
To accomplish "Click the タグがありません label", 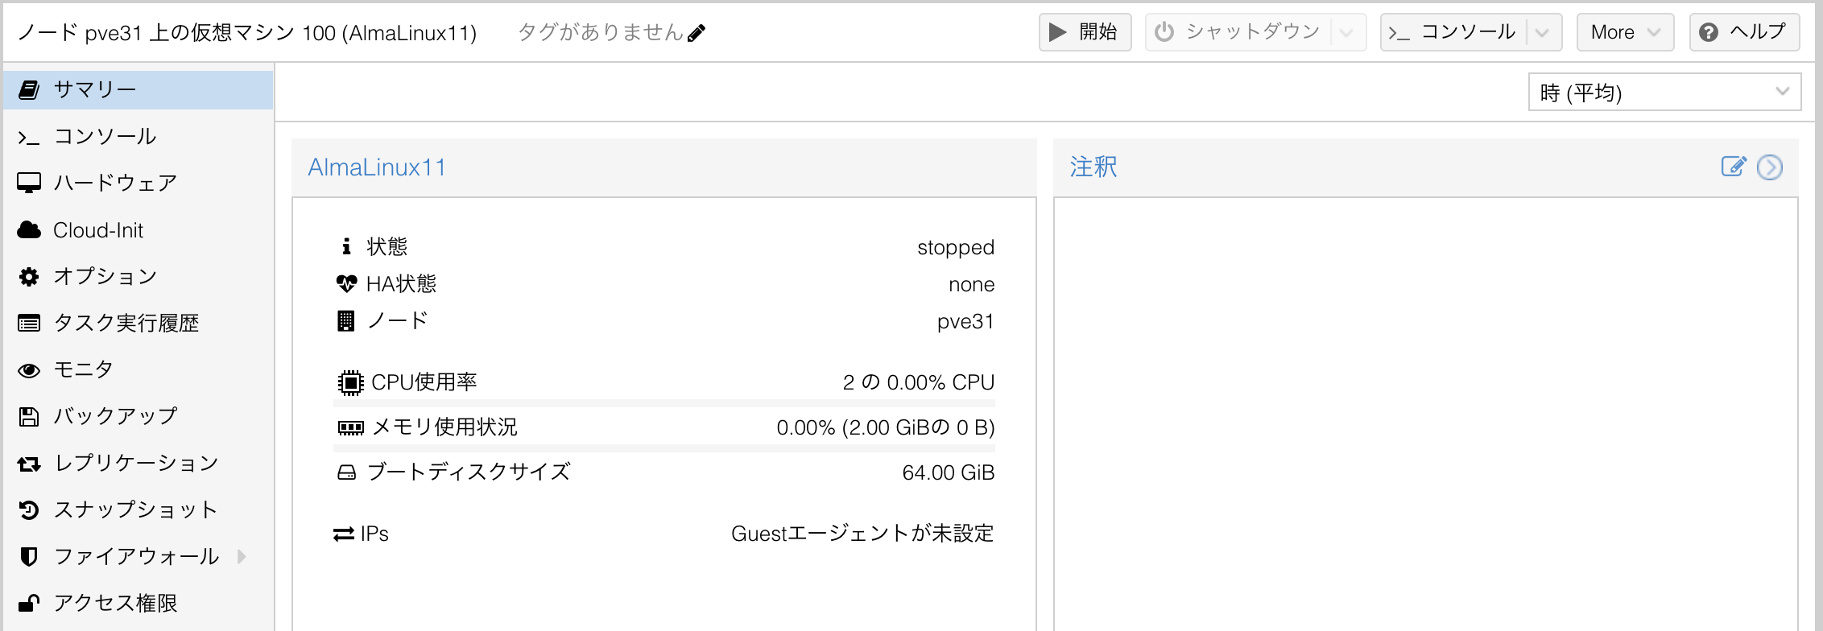I will pos(601,32).
